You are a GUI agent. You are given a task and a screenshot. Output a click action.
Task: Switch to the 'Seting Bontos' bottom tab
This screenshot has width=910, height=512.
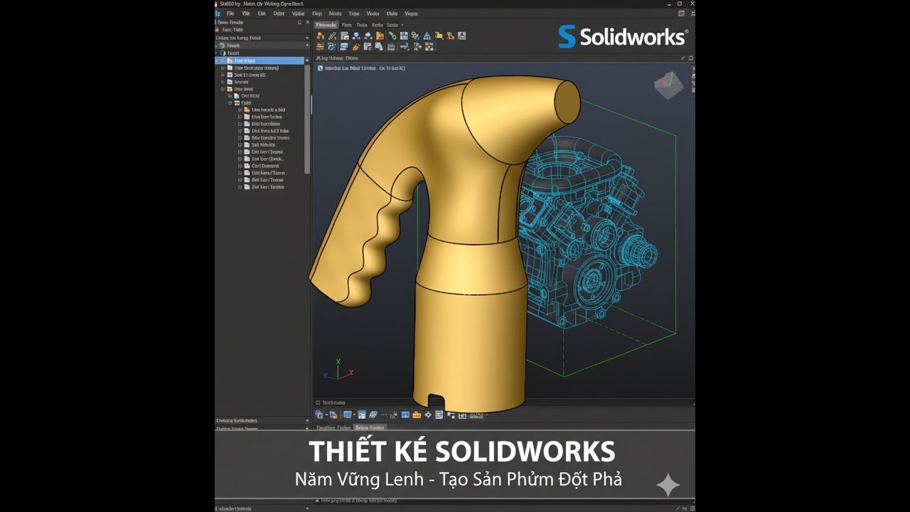click(x=370, y=427)
